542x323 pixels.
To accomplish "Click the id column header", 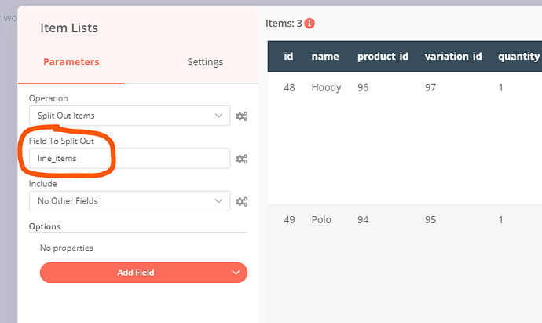I will (288, 56).
